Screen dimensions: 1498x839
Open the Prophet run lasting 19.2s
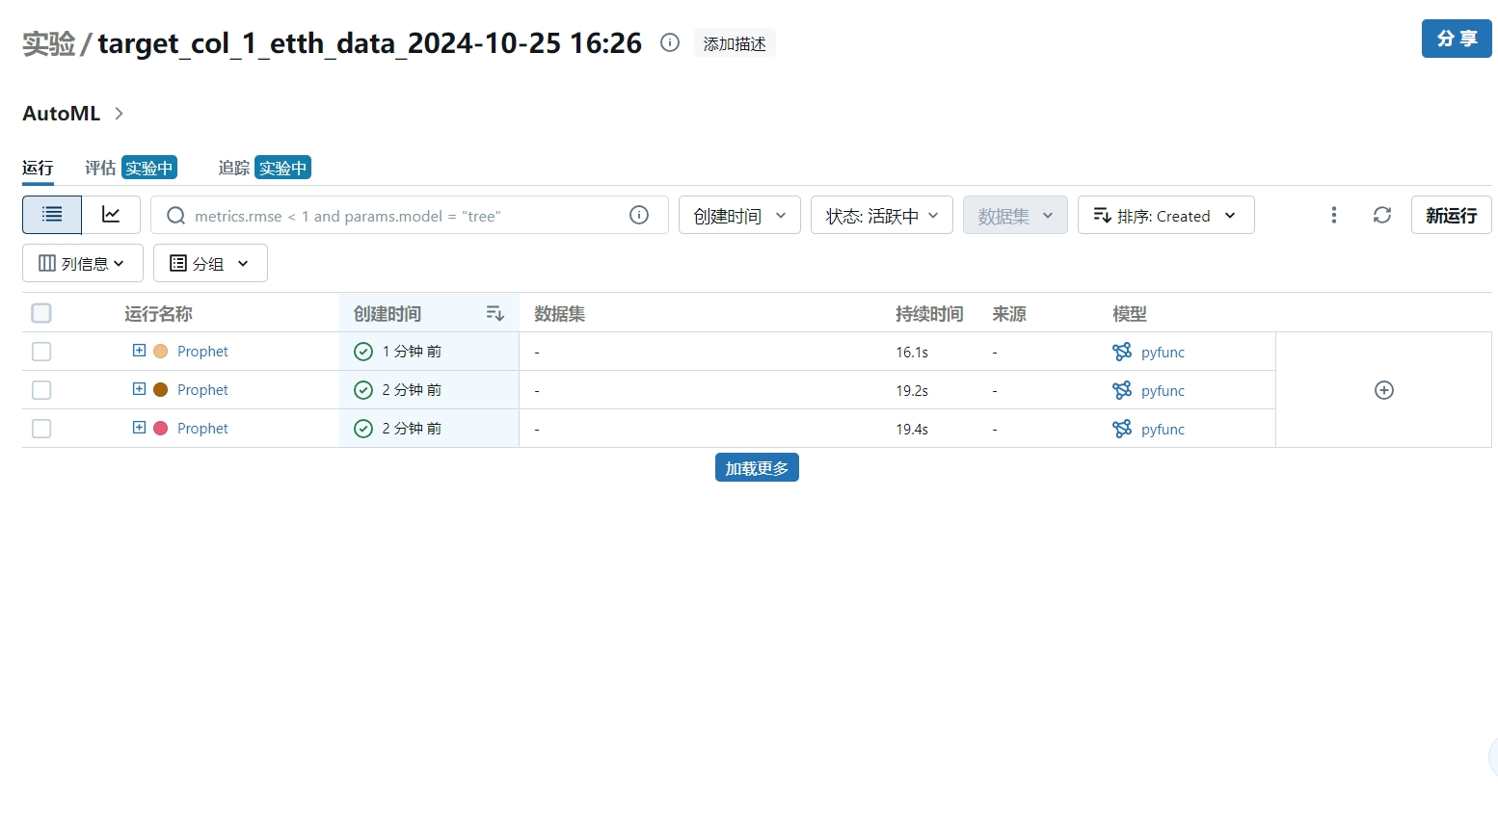[202, 390]
